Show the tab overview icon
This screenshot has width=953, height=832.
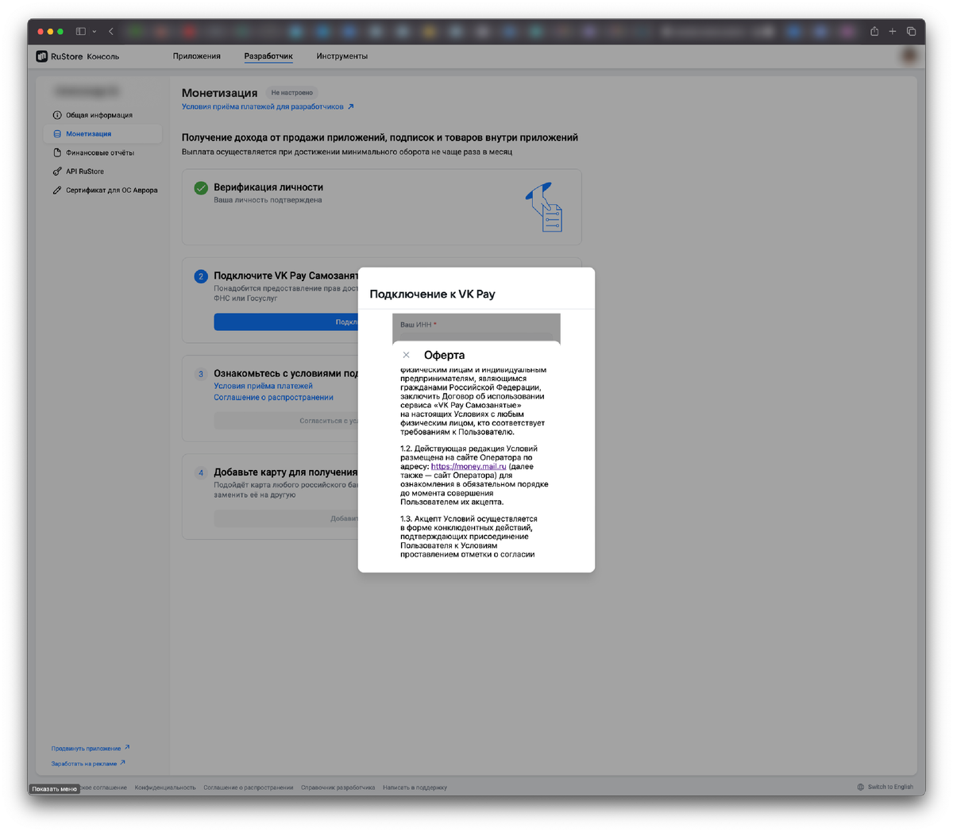pyautogui.click(x=911, y=32)
